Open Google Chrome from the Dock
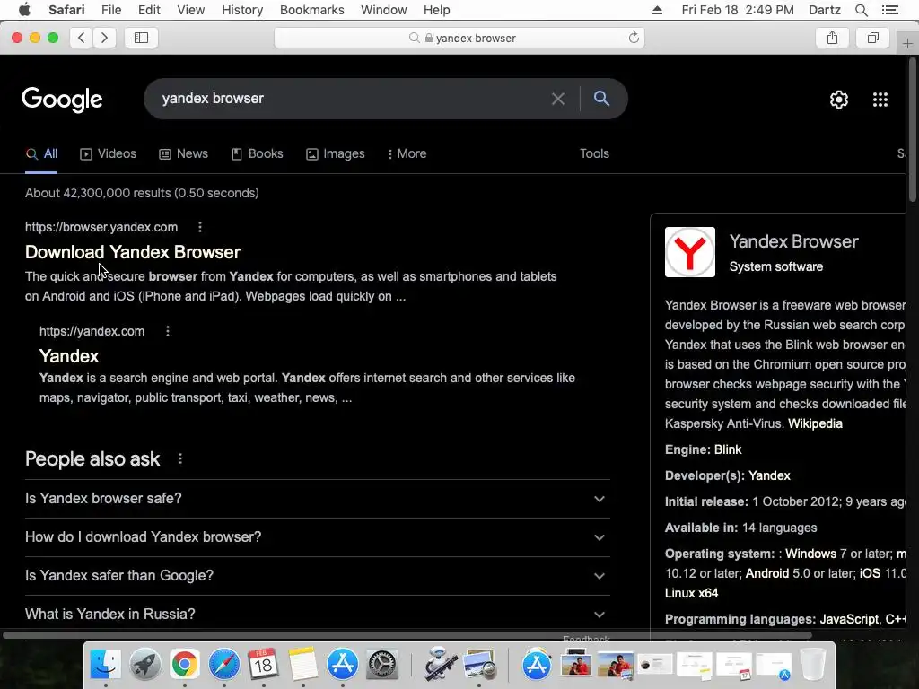 coord(184,665)
